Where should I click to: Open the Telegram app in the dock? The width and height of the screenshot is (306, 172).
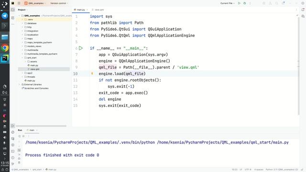(x=5, y=16)
